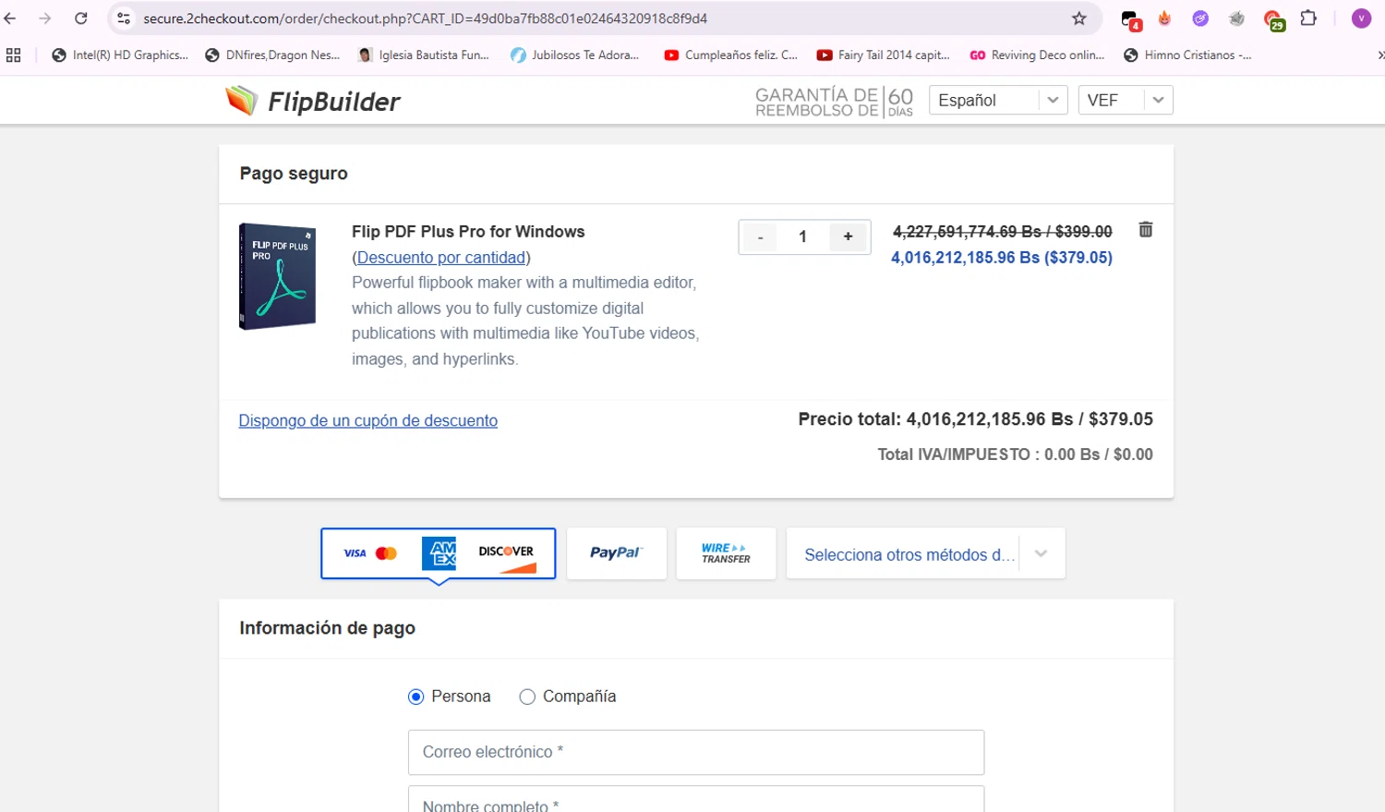This screenshot has width=1385, height=812.
Task: Open the extensions puzzle icon
Action: pyautogui.click(x=1308, y=18)
